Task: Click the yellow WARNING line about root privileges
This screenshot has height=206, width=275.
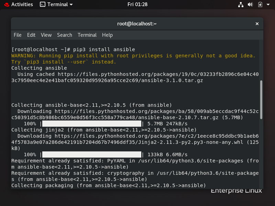Action: [x=133, y=56]
